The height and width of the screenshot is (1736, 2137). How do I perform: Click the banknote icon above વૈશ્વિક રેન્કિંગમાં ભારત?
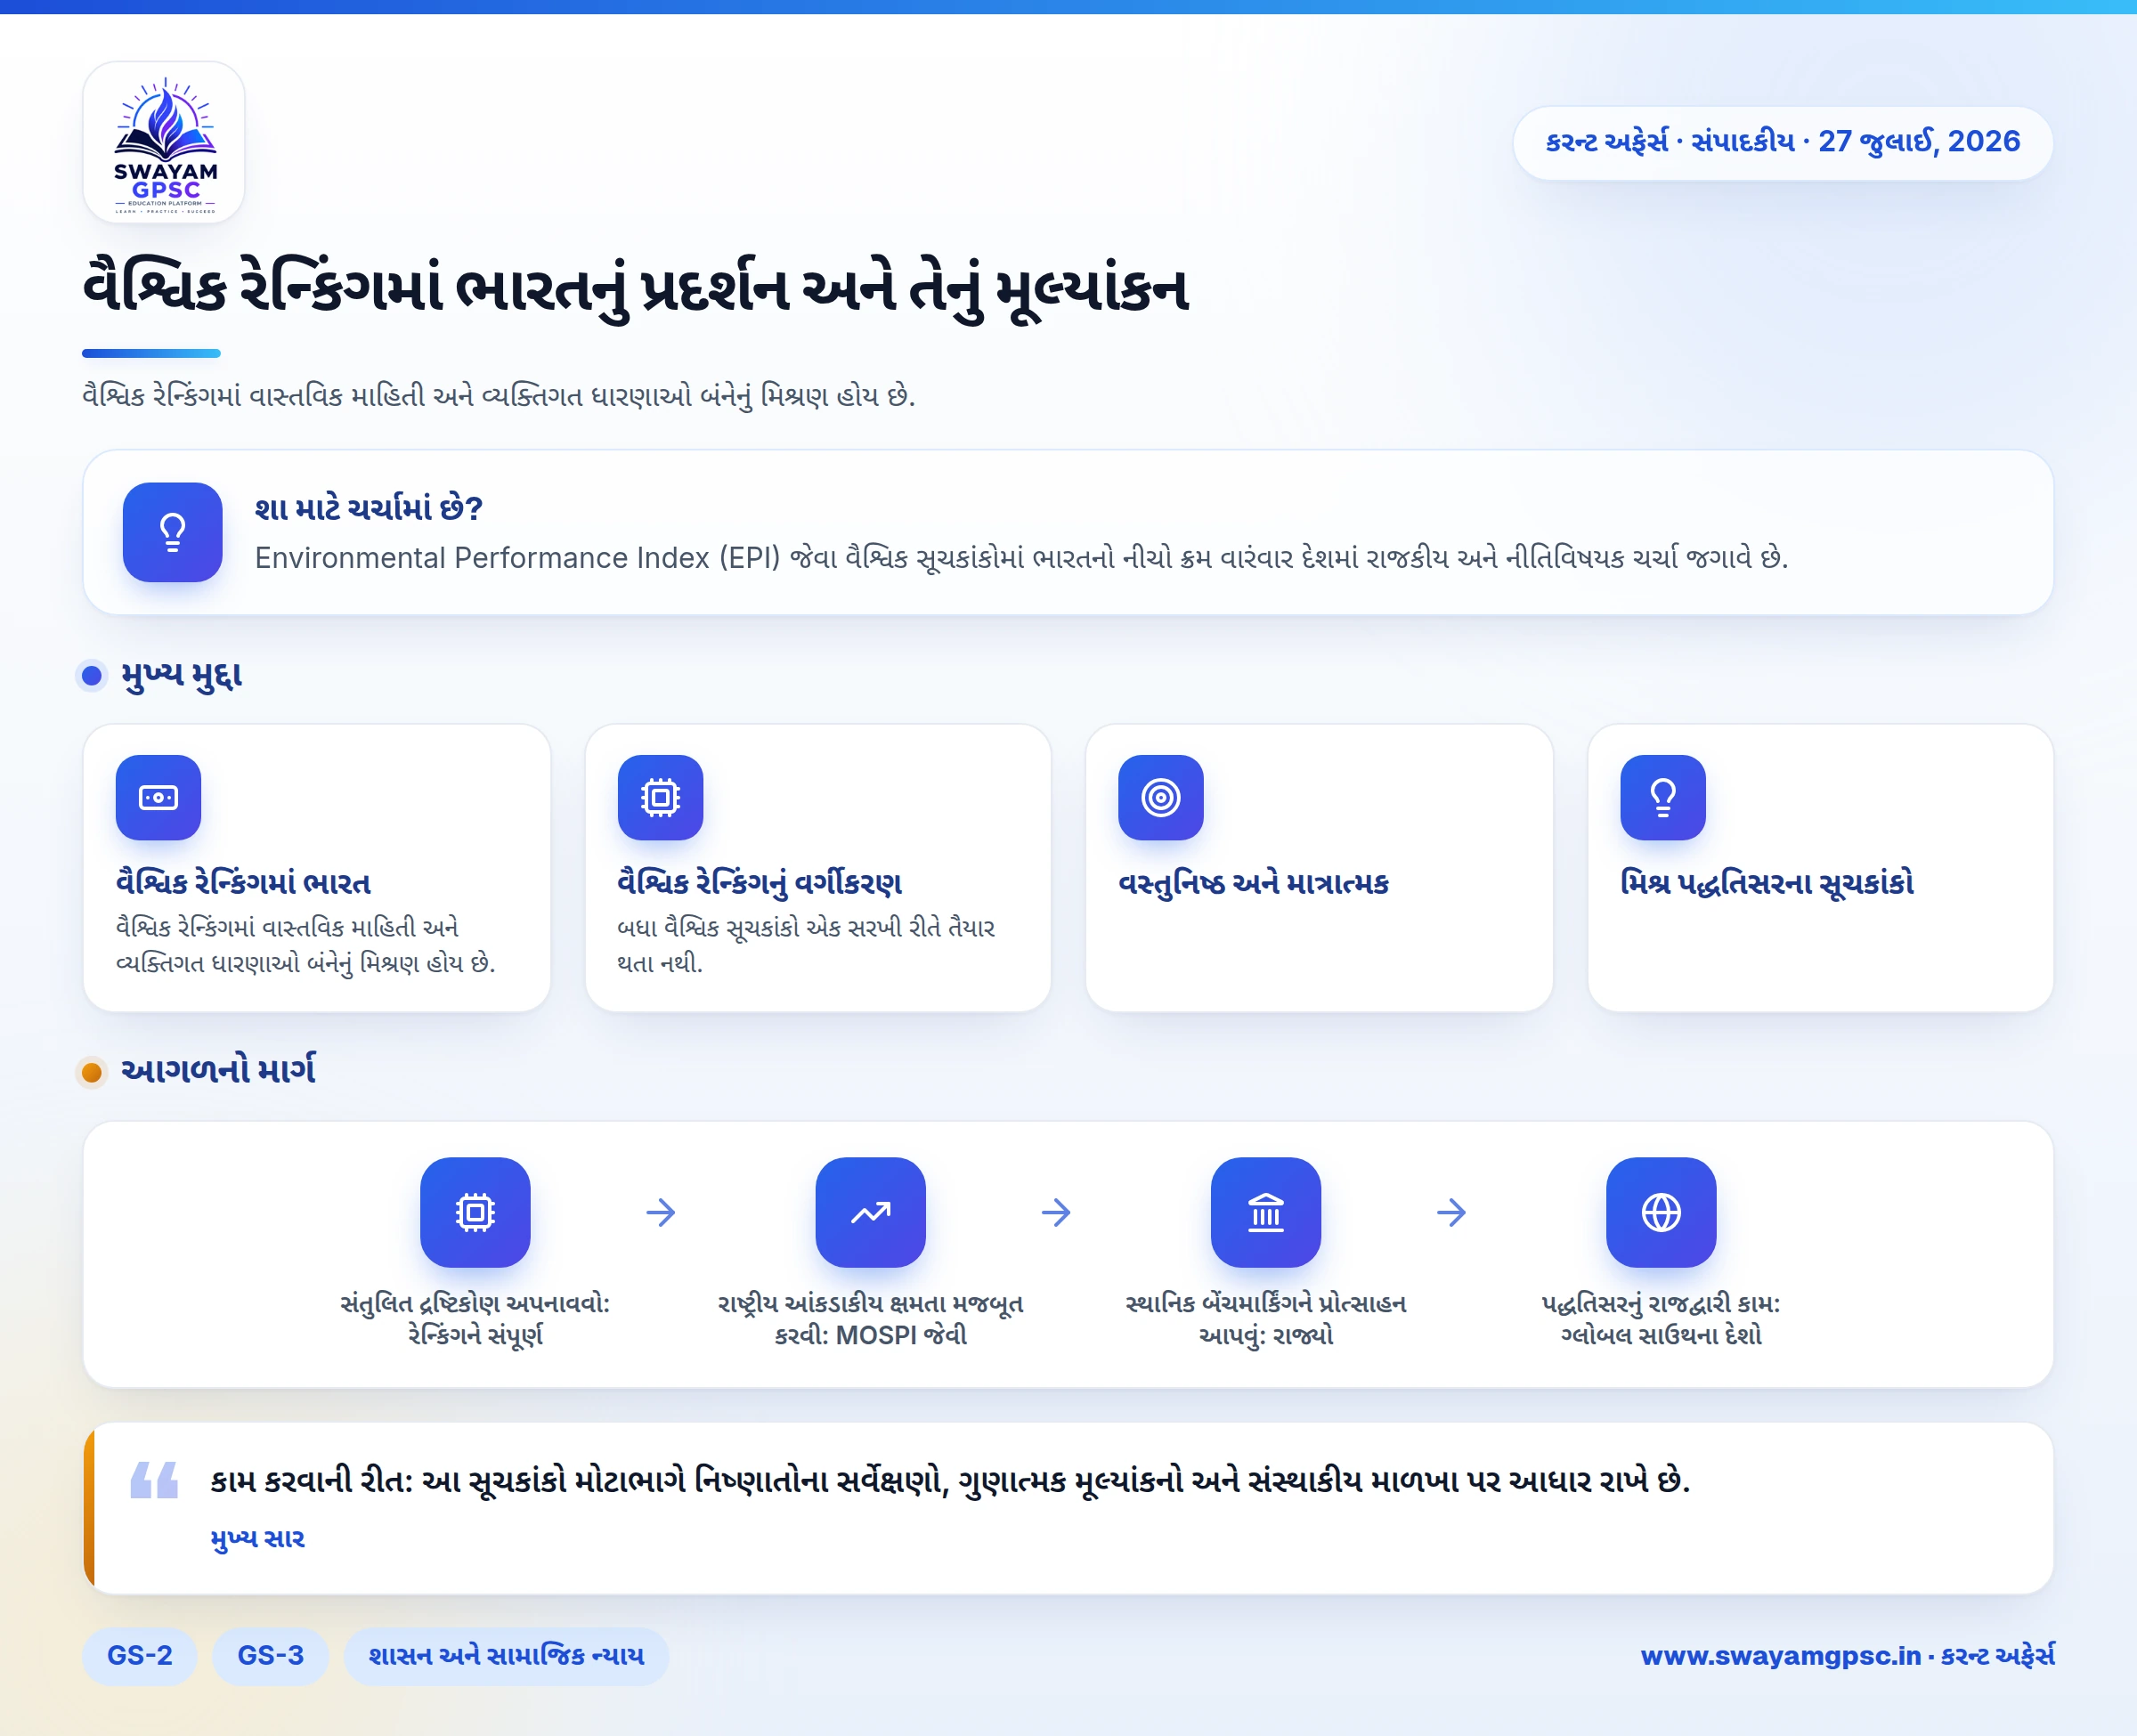[x=158, y=797]
